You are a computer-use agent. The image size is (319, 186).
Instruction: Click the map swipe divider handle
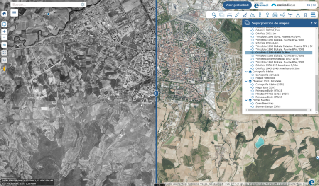click(x=156, y=93)
